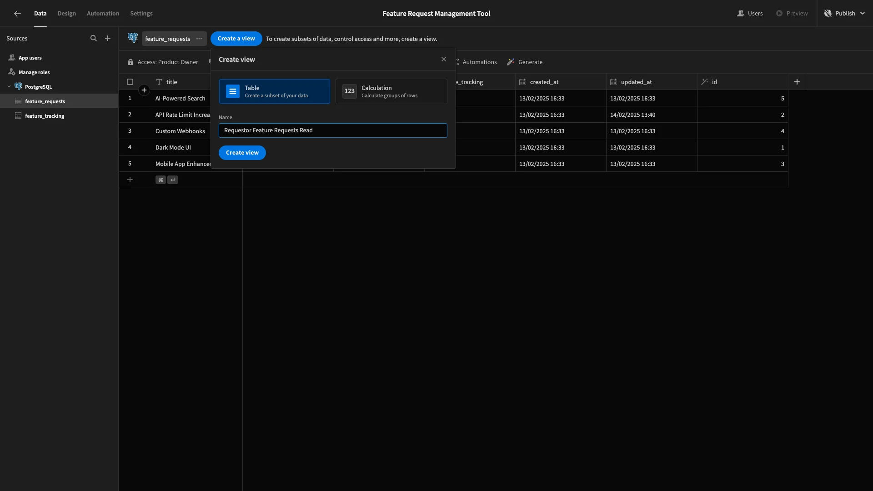Add a new column with plus icon
Image resolution: width=873 pixels, height=491 pixels.
(x=797, y=82)
